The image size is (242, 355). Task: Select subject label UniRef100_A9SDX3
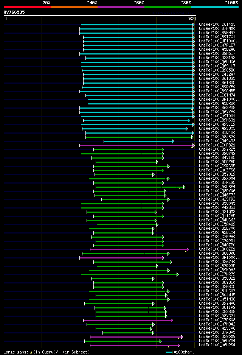[217, 129]
